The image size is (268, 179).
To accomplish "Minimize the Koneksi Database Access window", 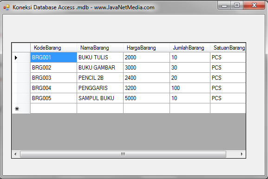I will point(224,6).
